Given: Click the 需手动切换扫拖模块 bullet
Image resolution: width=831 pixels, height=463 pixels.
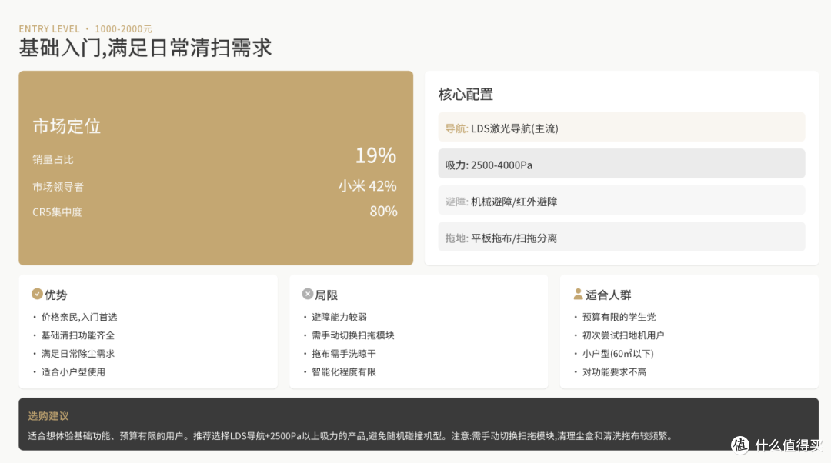Looking at the screenshot, I should coord(353,335).
